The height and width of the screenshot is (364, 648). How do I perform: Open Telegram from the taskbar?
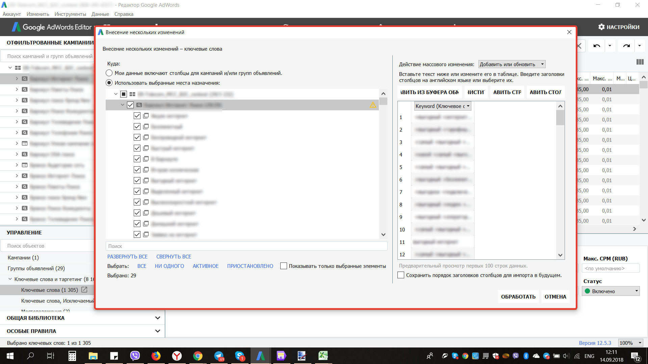click(x=219, y=356)
